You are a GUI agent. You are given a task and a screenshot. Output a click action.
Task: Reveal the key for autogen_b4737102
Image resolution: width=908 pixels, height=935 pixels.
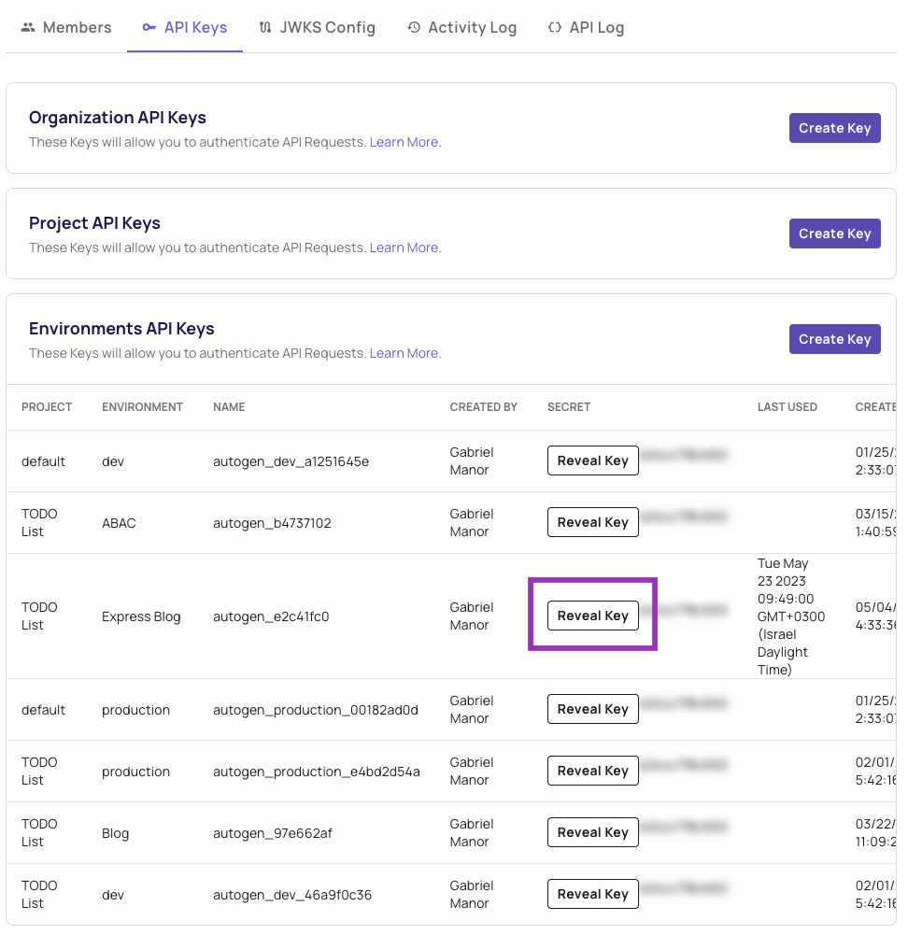(592, 521)
